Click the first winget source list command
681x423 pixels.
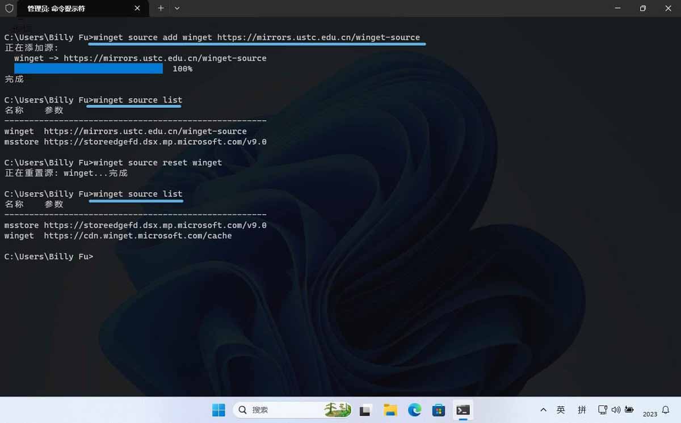pos(138,100)
